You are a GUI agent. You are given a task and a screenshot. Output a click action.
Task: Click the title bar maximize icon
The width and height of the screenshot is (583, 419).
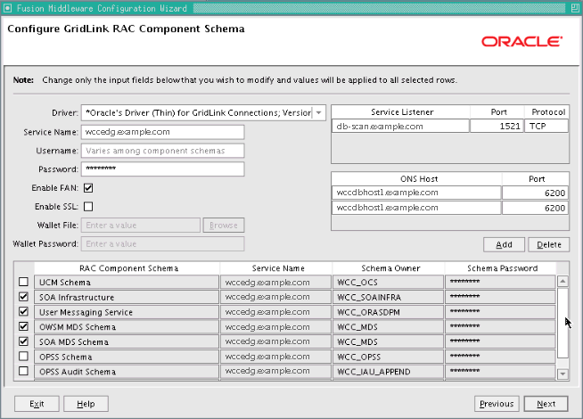pyautogui.click(x=575, y=8)
